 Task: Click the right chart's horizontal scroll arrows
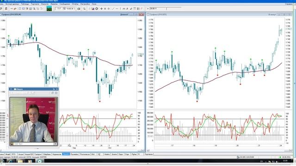291,150
